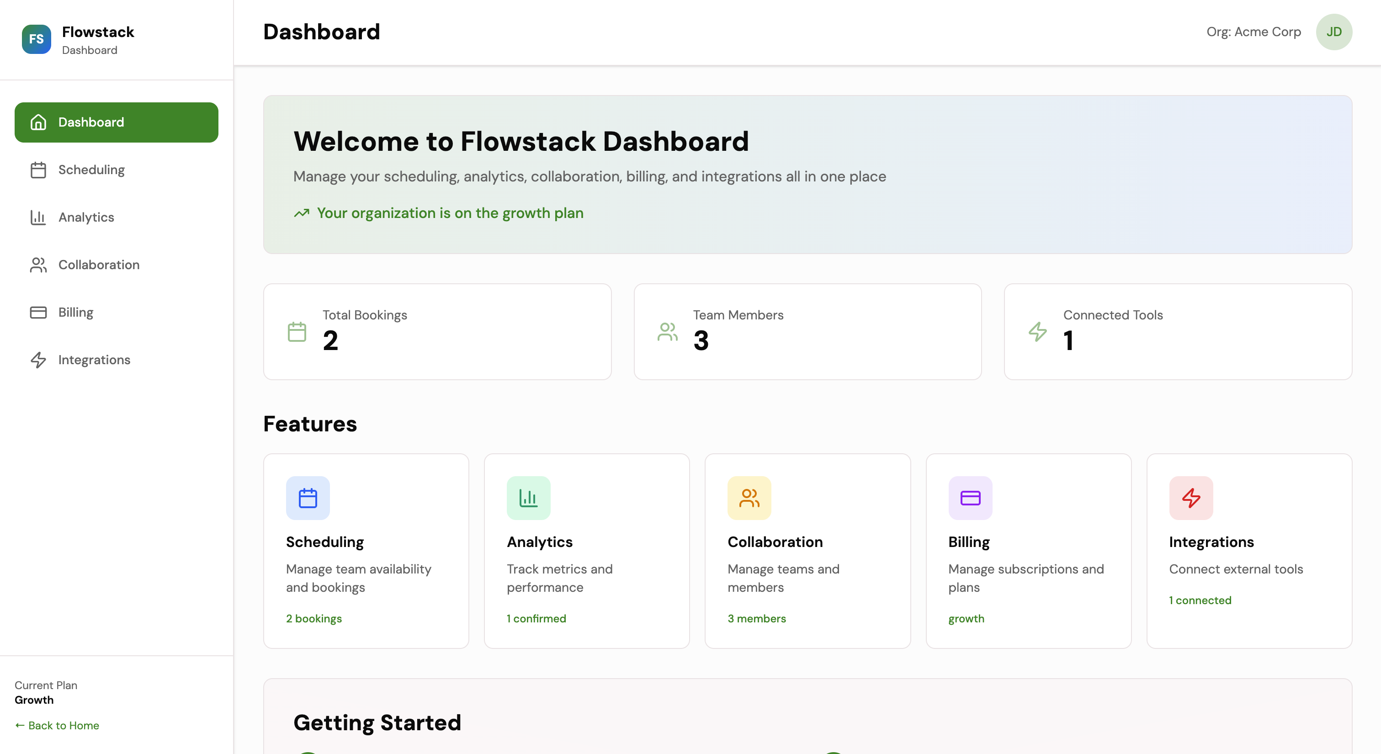Click the Team Members label

tap(738, 315)
